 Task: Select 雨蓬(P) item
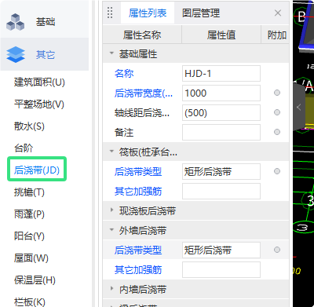[29, 214]
